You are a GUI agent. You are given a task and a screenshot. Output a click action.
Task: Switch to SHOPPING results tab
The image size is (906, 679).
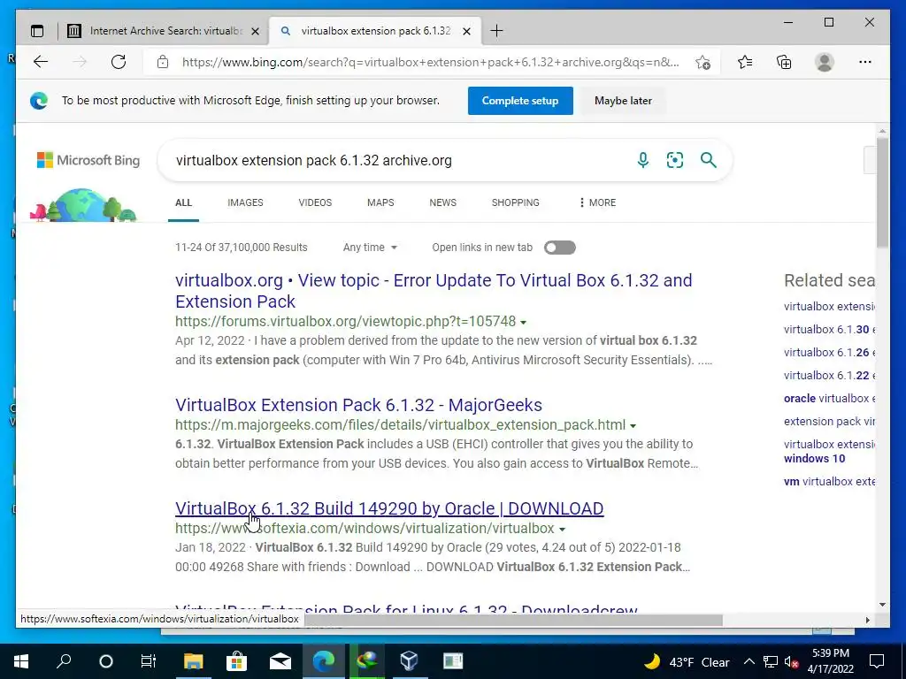(x=516, y=202)
